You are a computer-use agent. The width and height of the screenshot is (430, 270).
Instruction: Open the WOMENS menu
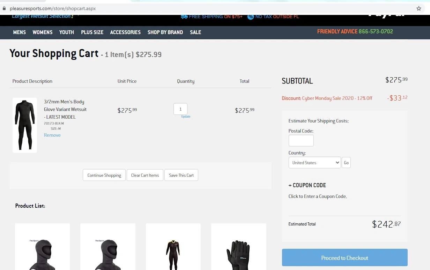tap(43, 32)
